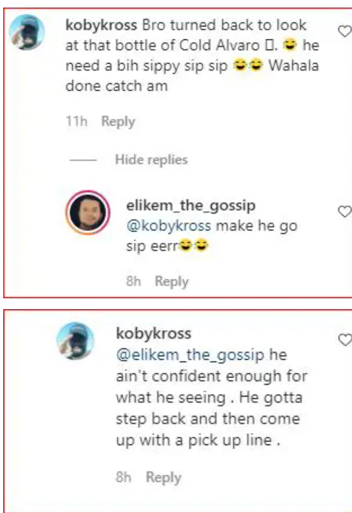This screenshot has width=352, height=513.
Task: Tap the heart on elikem_the_gossip's reply
Action: coord(345,211)
